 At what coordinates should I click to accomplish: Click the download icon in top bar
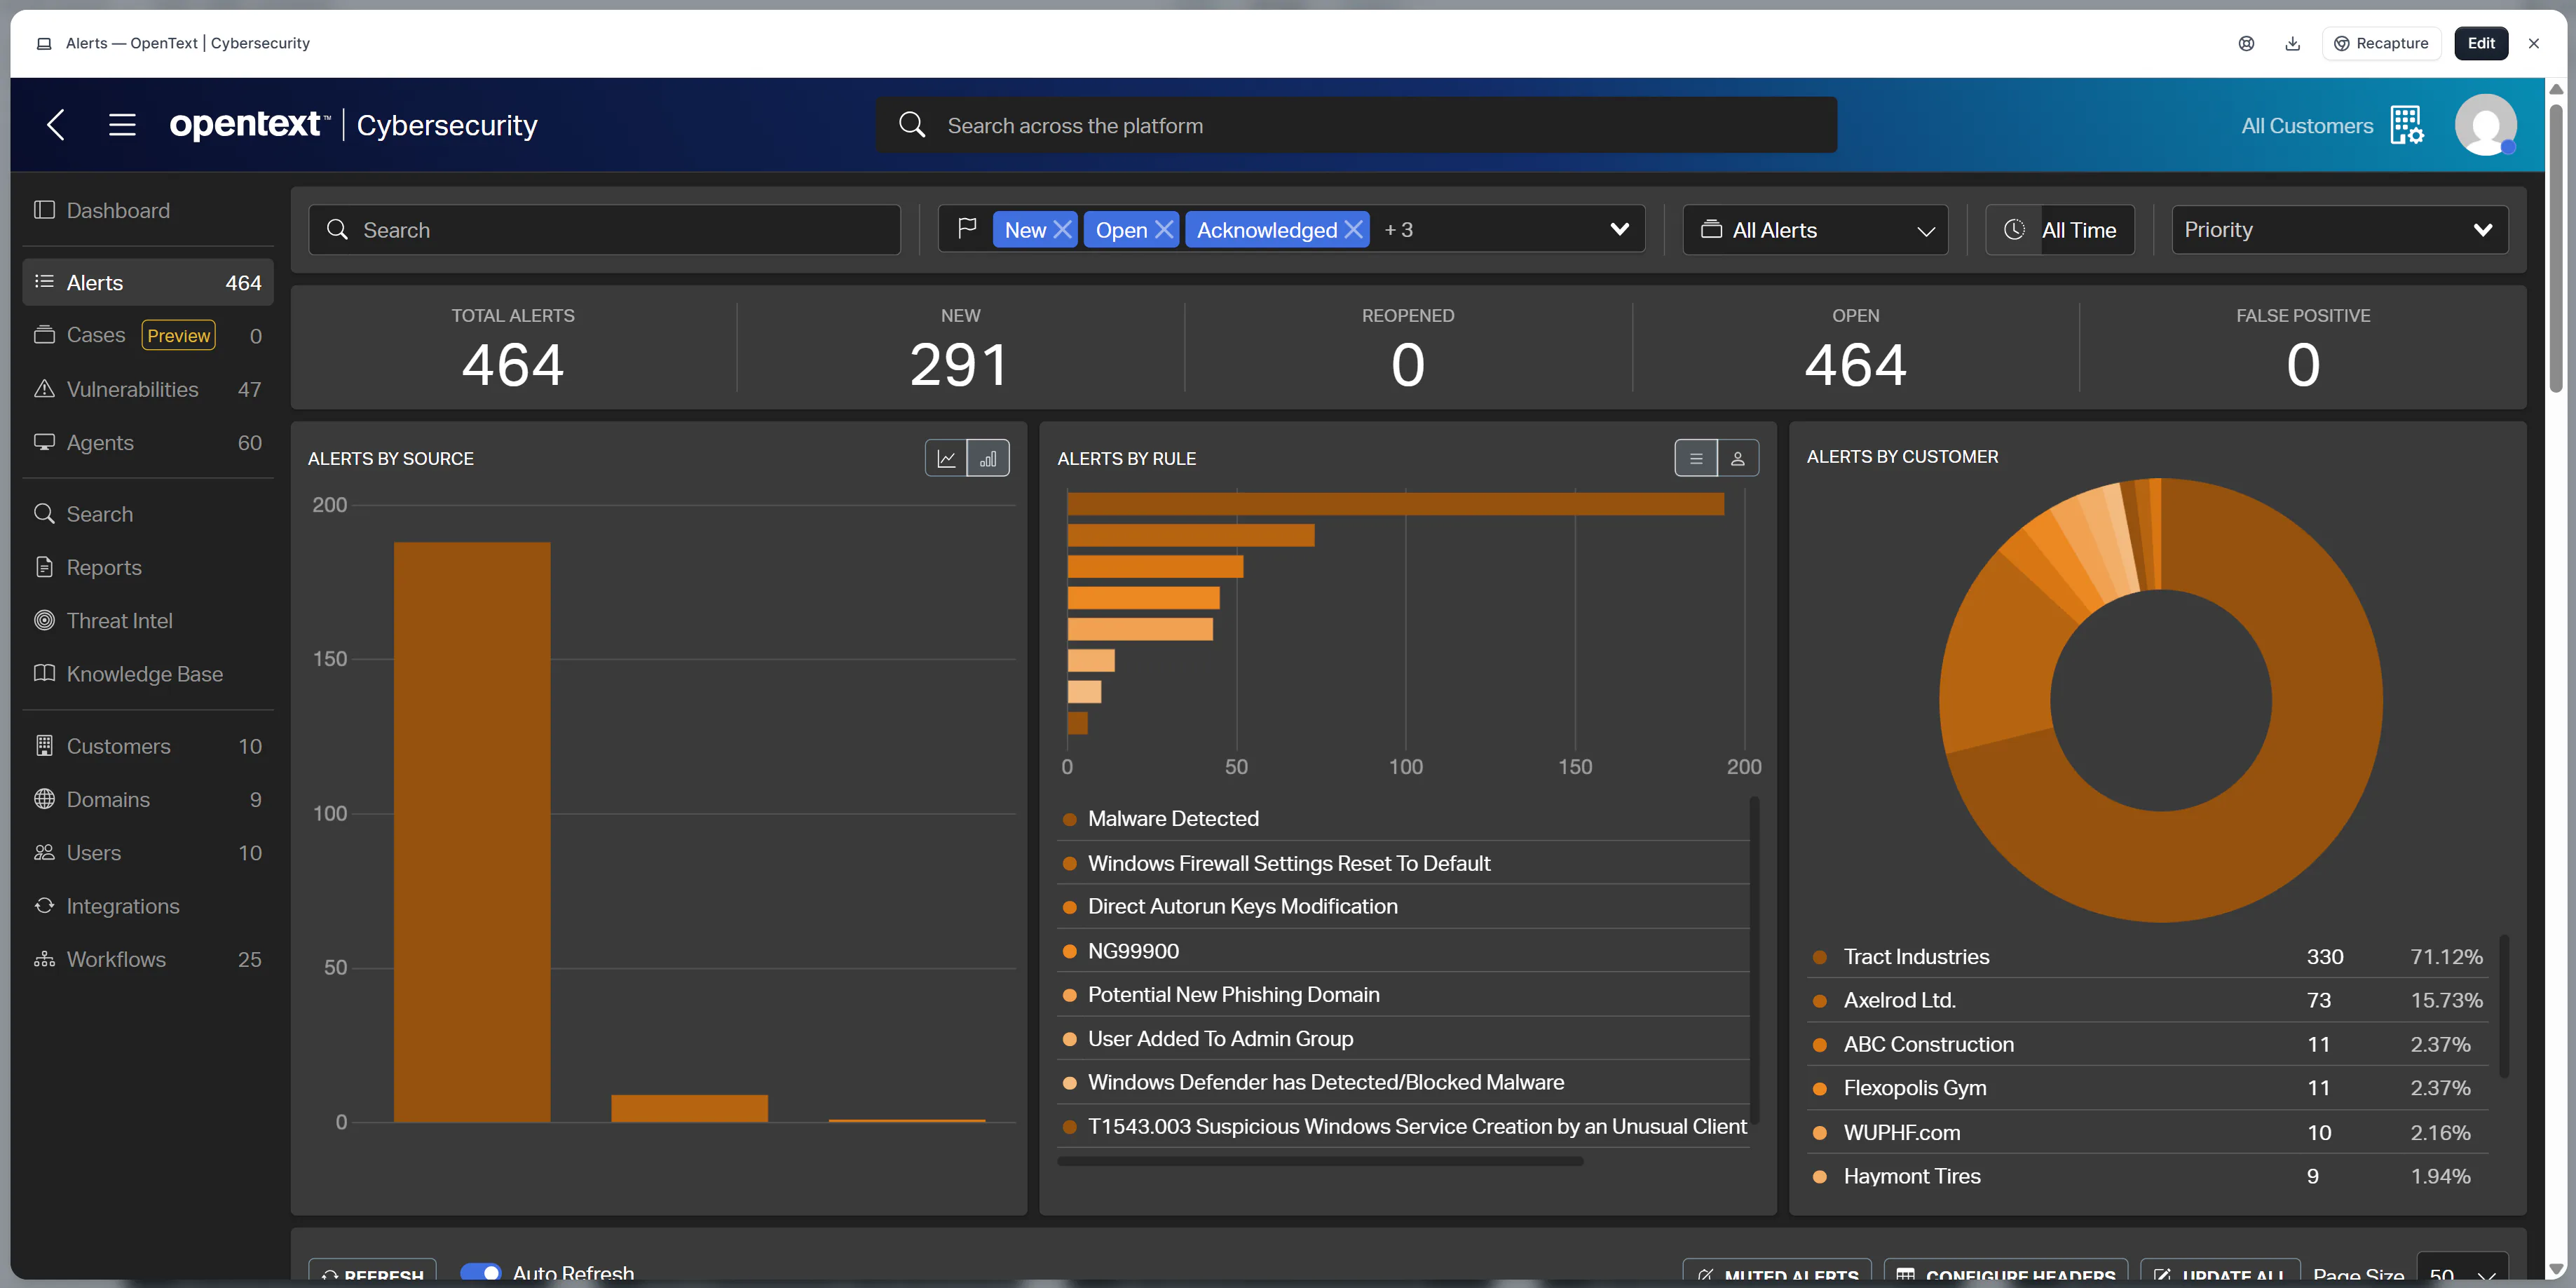click(2293, 43)
